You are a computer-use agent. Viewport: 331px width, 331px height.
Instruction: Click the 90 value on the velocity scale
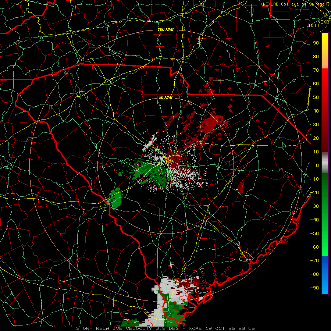316,43
